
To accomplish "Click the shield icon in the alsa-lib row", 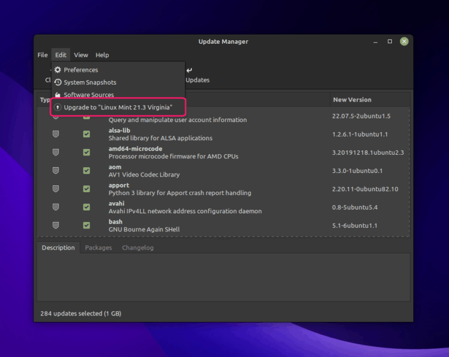I will pos(56,134).
